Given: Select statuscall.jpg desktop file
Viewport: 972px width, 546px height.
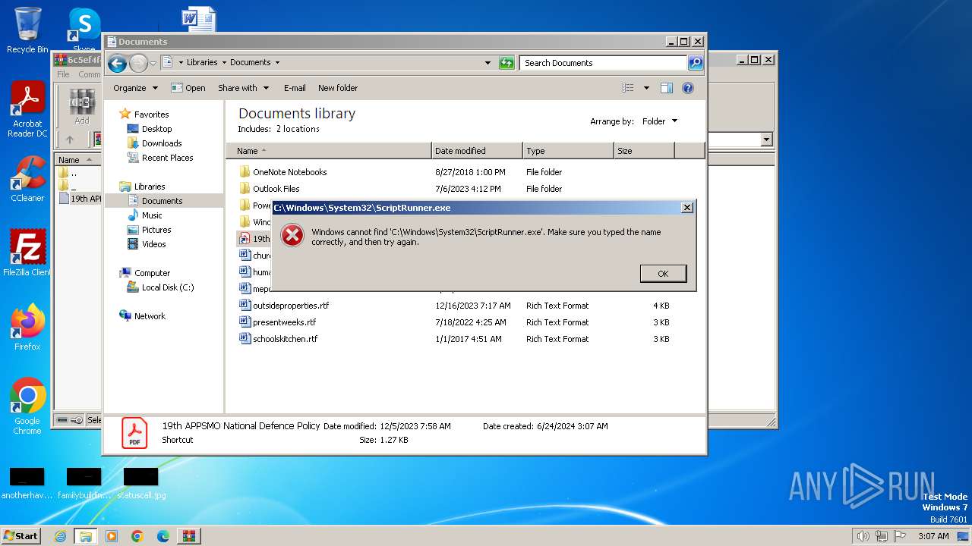Looking at the screenshot, I should pos(141,483).
